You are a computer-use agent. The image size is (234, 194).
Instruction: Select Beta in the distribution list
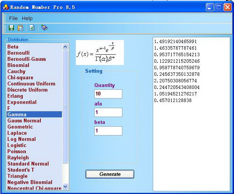point(13,47)
